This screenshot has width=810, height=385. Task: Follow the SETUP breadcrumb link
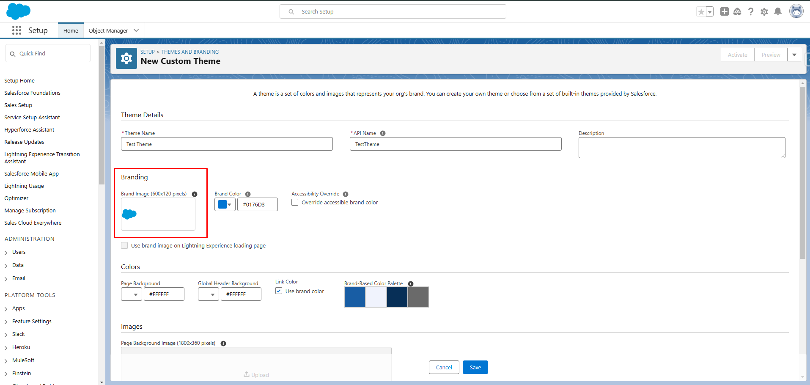148,52
